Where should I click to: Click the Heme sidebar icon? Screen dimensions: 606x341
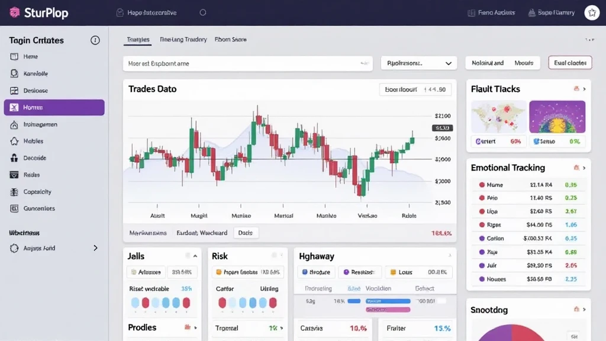pyautogui.click(x=14, y=56)
